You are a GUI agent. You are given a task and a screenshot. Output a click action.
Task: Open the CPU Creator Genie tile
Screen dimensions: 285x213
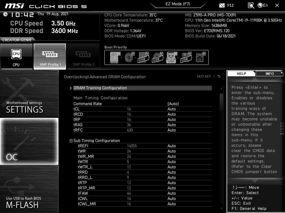(x=16, y=57)
